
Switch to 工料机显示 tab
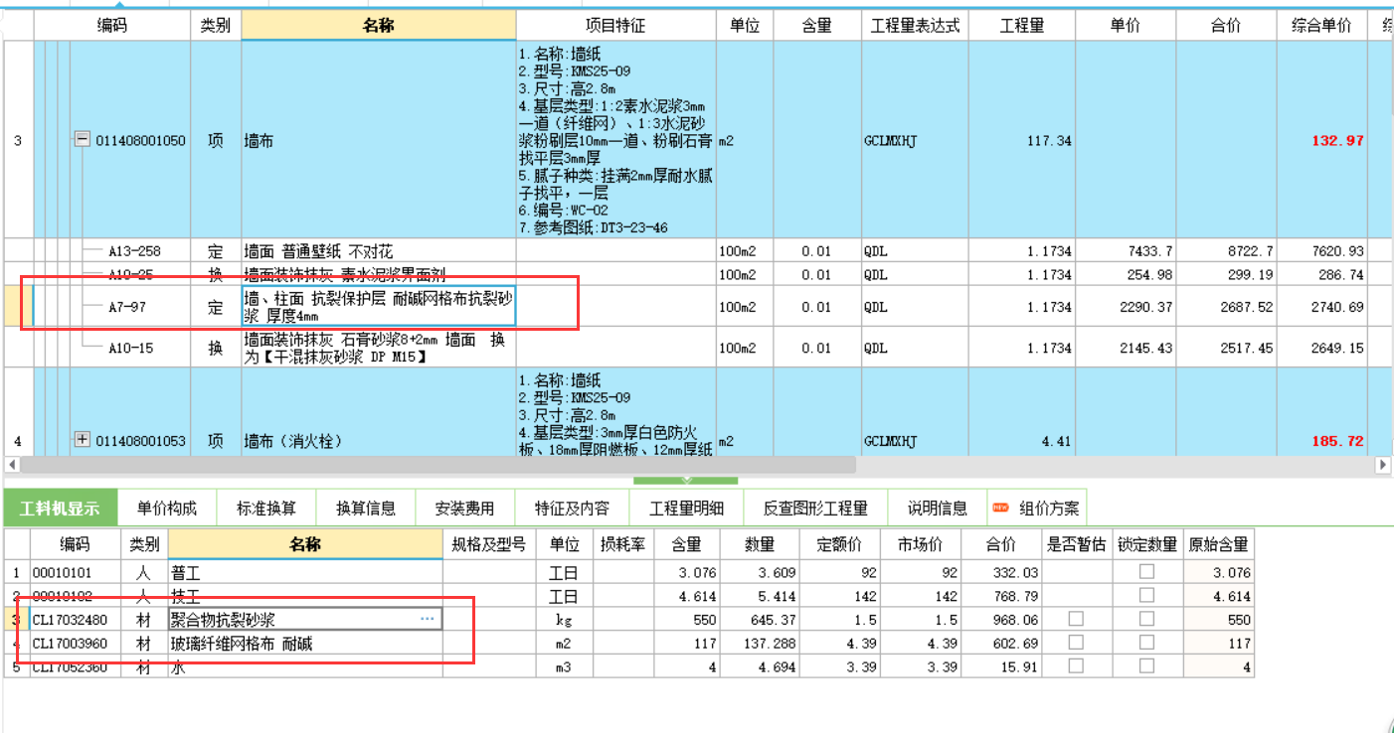[60, 508]
